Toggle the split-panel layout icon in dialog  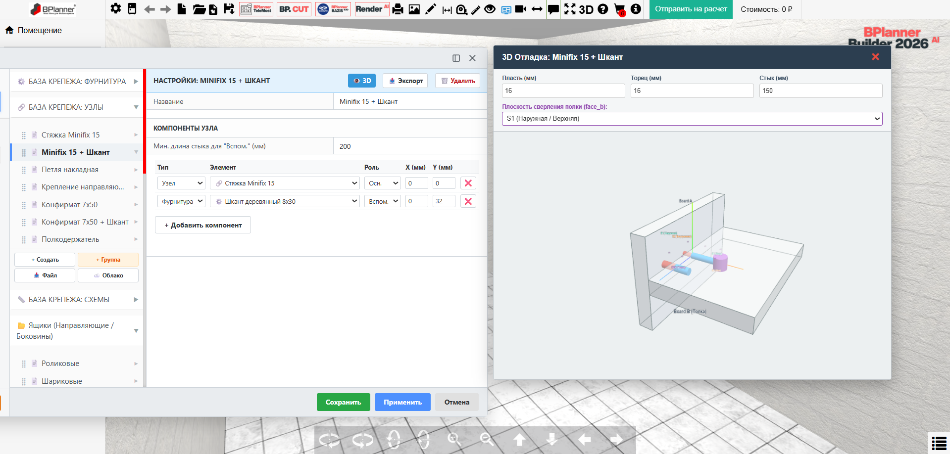456,58
